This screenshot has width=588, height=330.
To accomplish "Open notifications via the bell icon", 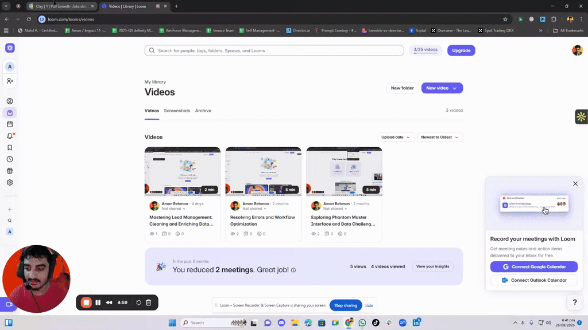I will coord(10,136).
